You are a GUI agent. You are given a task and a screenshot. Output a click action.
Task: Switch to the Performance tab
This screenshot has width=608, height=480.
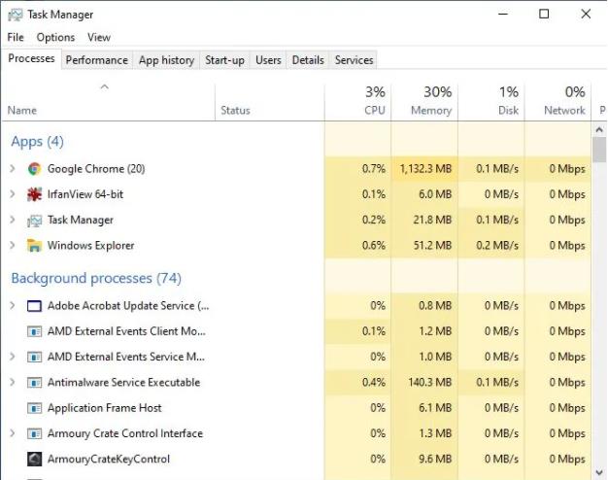click(96, 60)
